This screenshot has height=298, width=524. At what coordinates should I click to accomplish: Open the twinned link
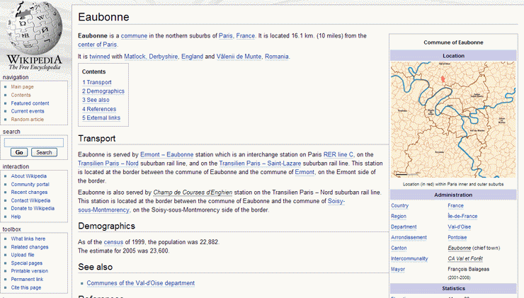[100, 57]
